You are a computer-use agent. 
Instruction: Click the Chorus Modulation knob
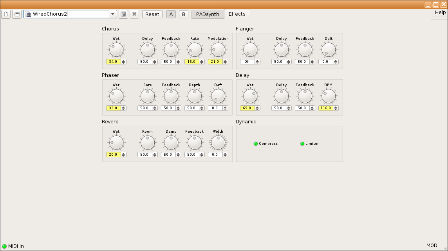pos(218,50)
